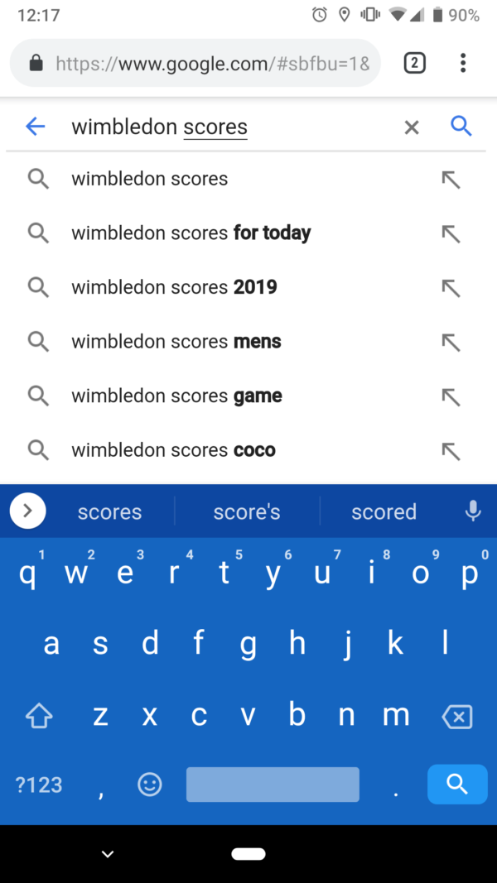Viewport: 497px width, 883px height.
Task: Collapse keyboard using navigation down chevron
Action: (x=108, y=854)
